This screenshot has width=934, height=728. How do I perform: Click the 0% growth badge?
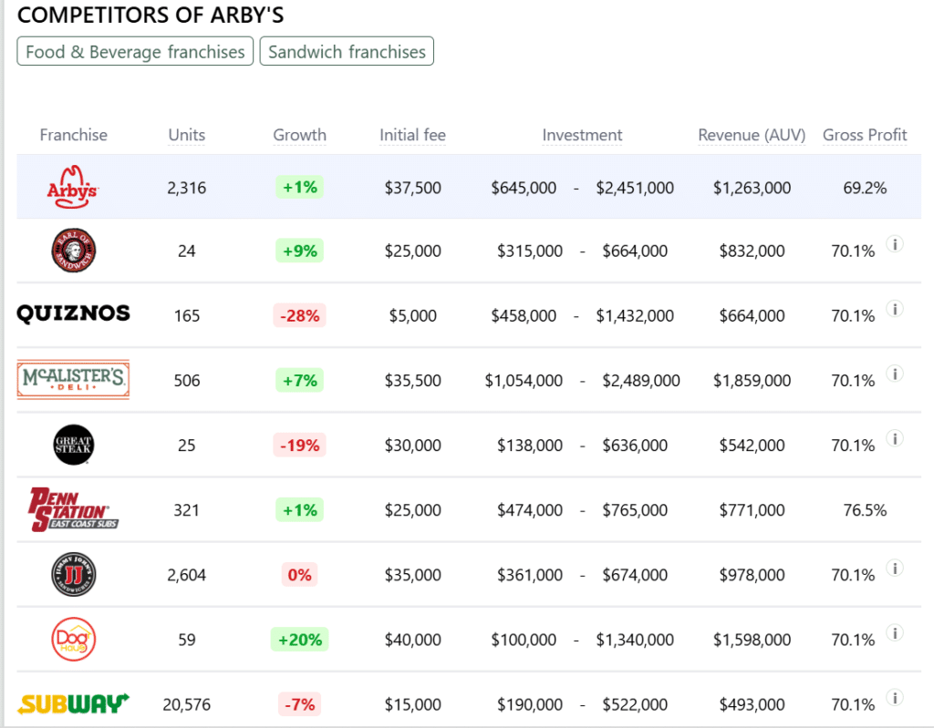click(x=299, y=575)
